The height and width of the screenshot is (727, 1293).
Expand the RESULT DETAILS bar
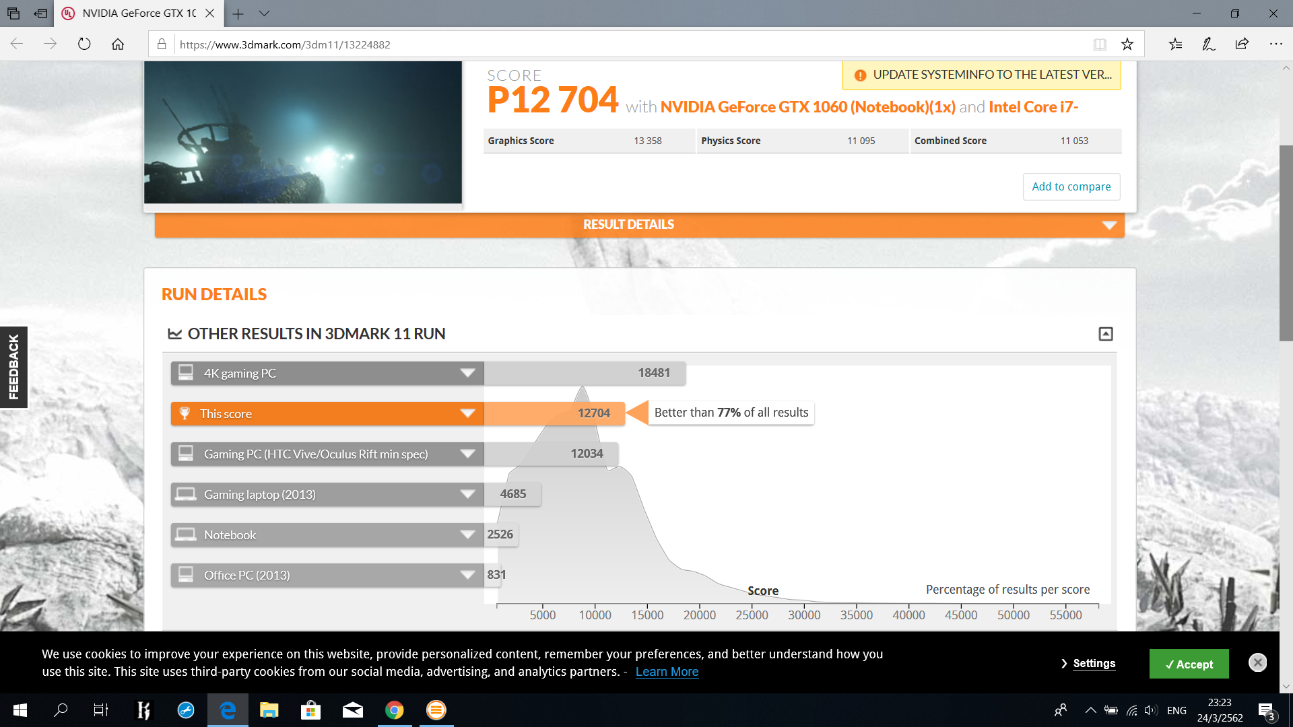click(x=639, y=225)
